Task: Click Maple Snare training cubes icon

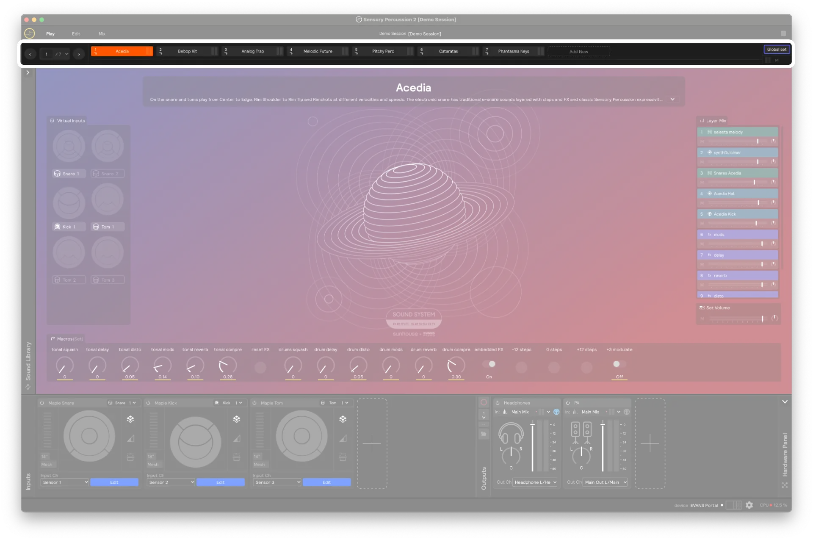Action: [x=130, y=419]
